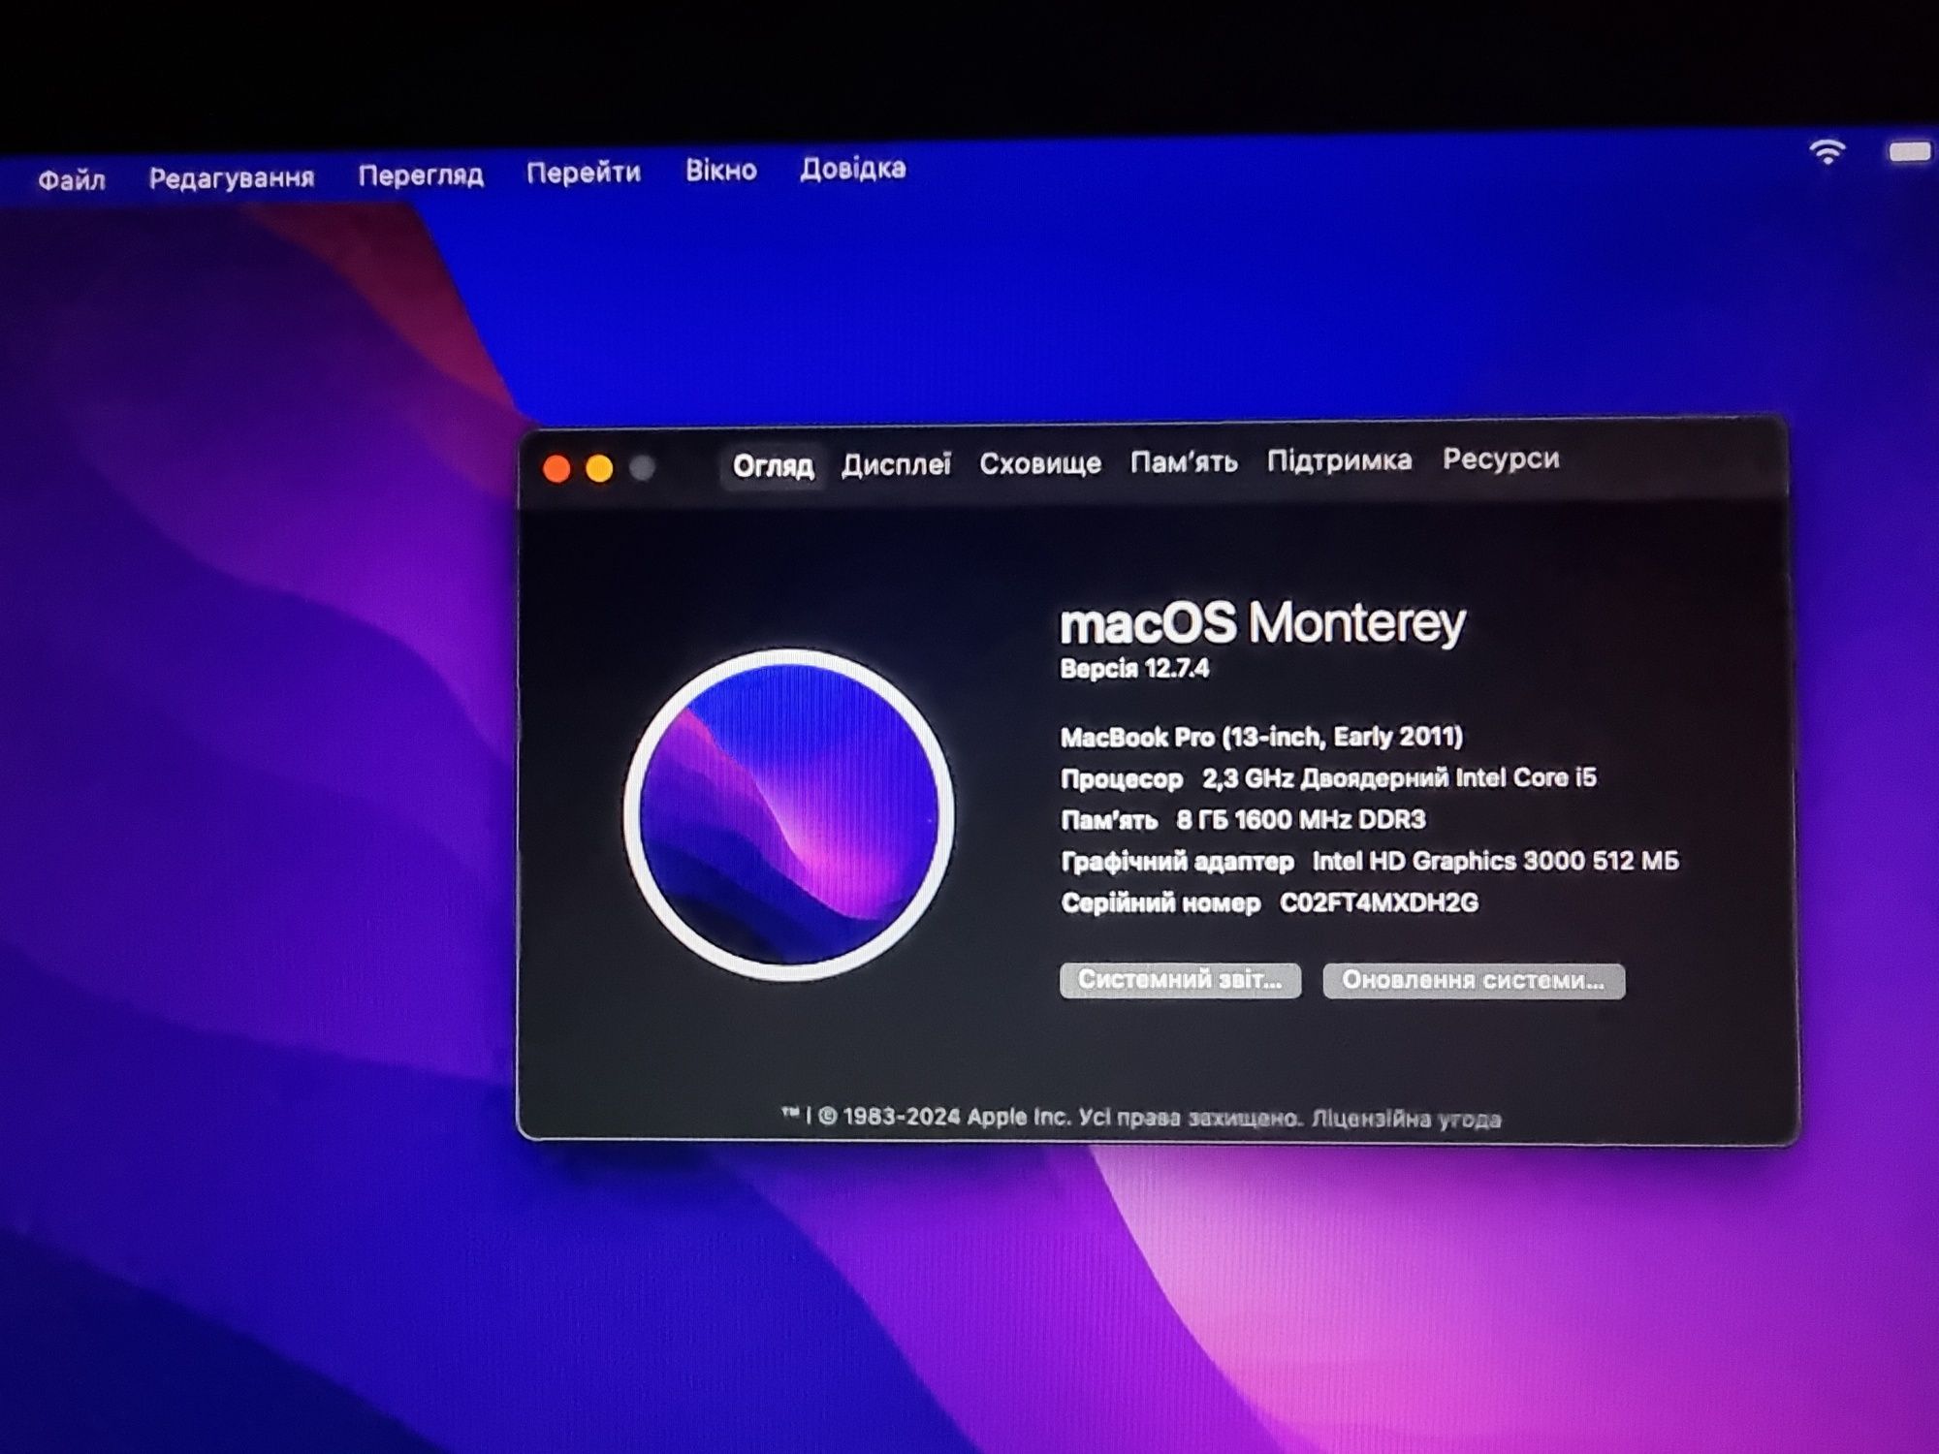The image size is (1939, 1454).
Task: Select the Огляд tab
Action: 773,466
